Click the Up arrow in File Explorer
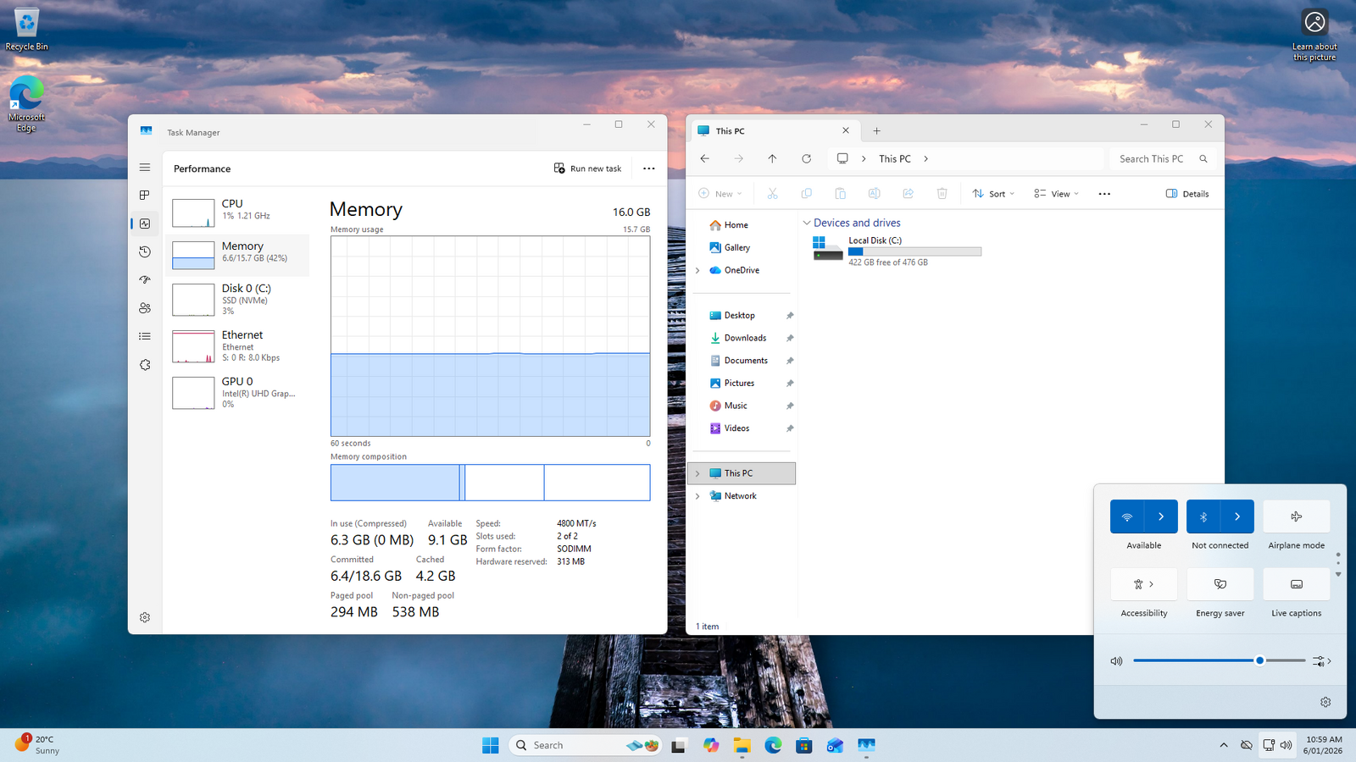Image resolution: width=1356 pixels, height=762 pixels. pos(772,158)
